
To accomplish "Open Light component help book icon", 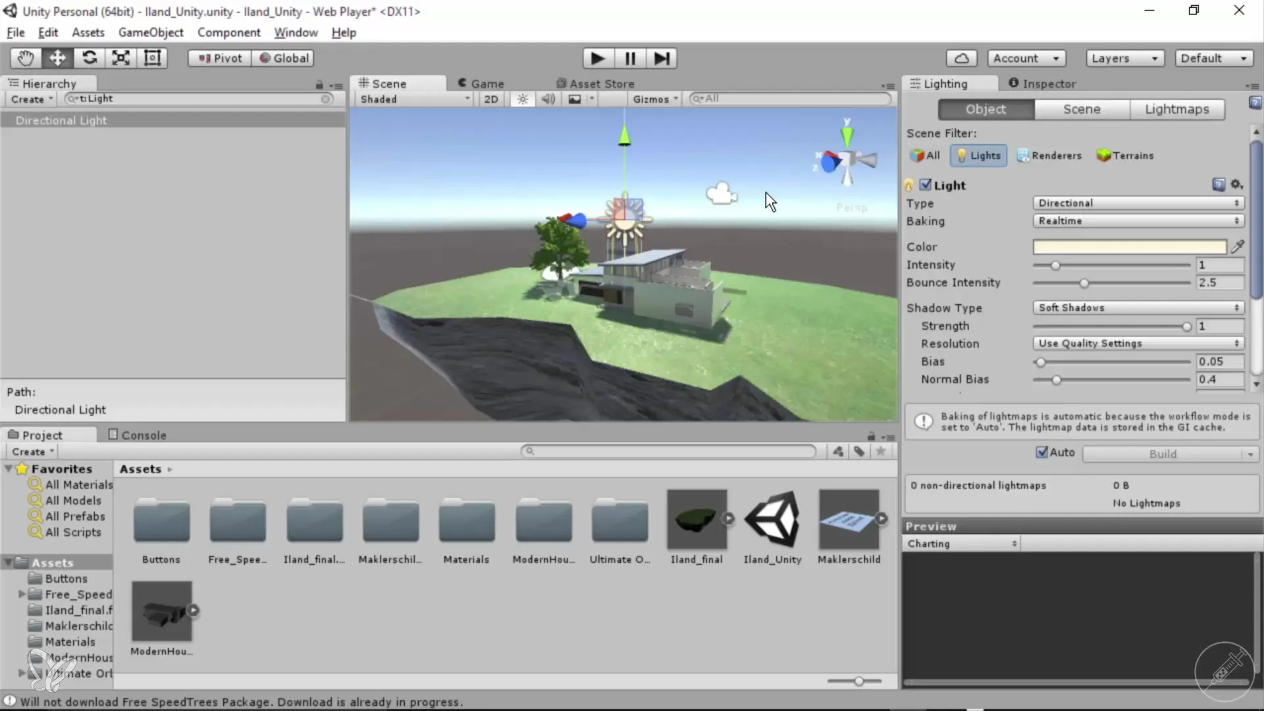I will (1219, 185).
